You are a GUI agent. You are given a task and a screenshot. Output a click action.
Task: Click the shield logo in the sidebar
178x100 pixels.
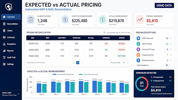pos(9,7)
